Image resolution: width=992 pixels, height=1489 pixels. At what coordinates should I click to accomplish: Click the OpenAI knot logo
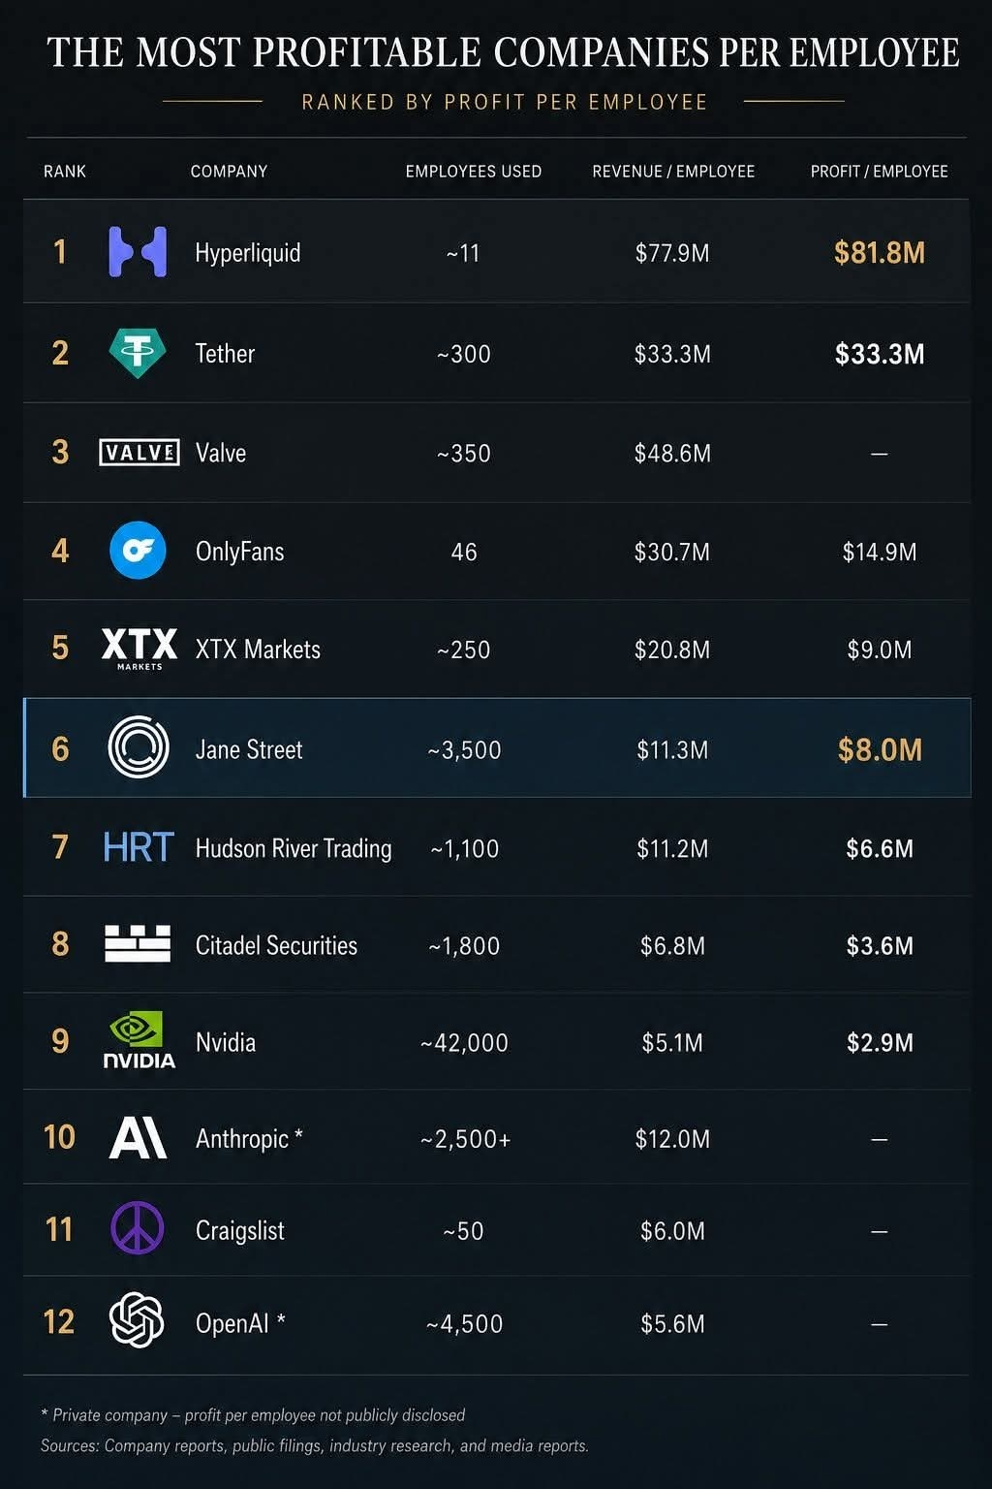[137, 1320]
